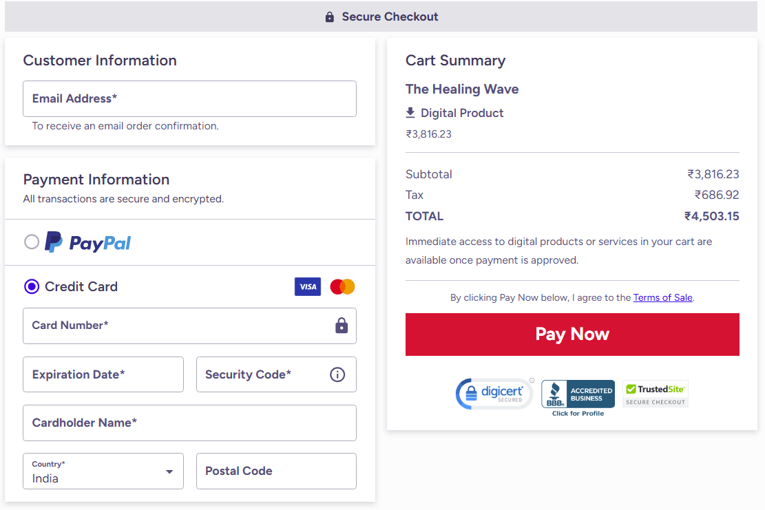Click the PayPal logo
Screen dimensions: 765x510
pyautogui.click(x=87, y=242)
